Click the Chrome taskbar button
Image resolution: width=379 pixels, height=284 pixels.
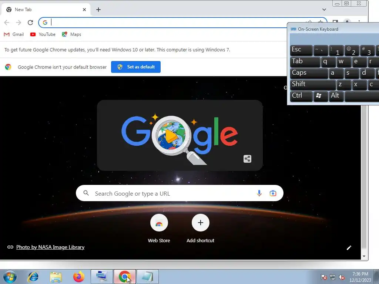click(125, 277)
